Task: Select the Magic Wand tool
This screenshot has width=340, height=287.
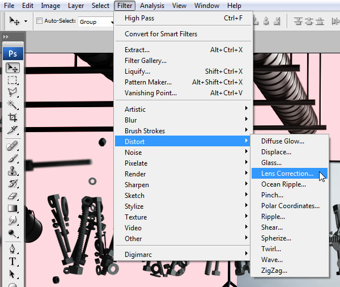Action: [13, 105]
